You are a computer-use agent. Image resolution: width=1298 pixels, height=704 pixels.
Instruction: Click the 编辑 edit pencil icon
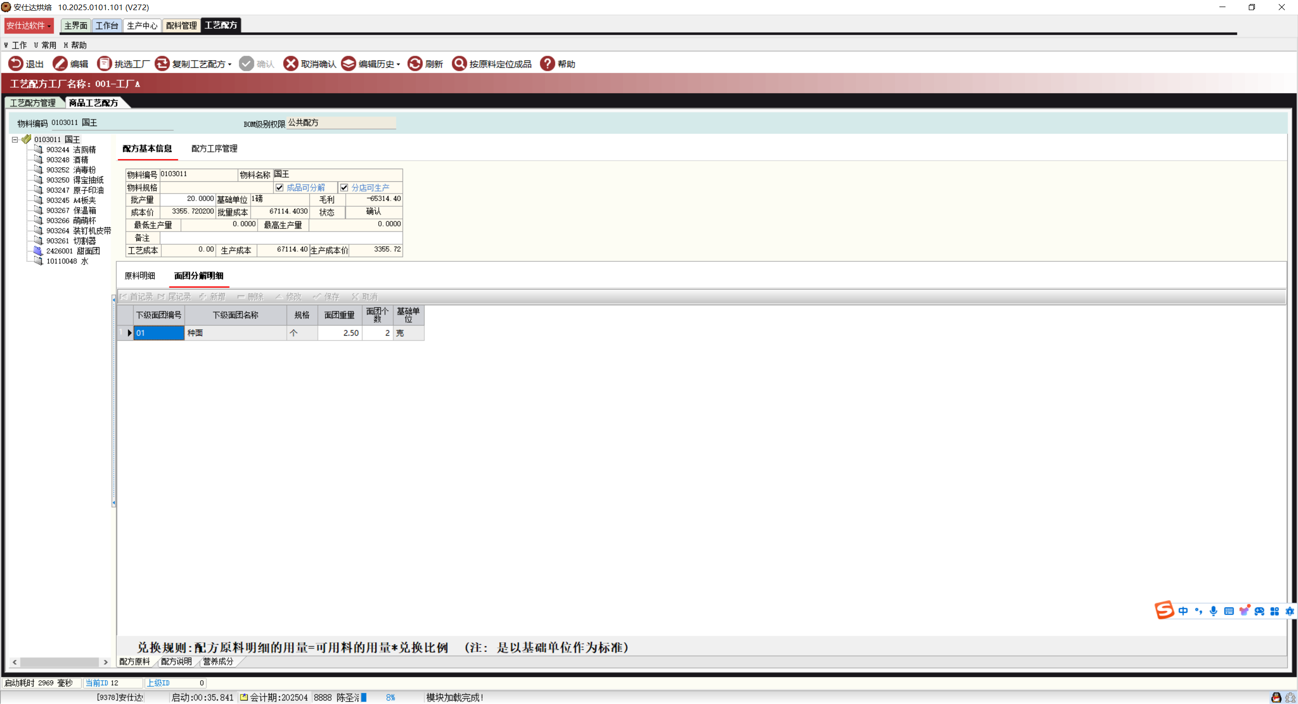point(60,64)
